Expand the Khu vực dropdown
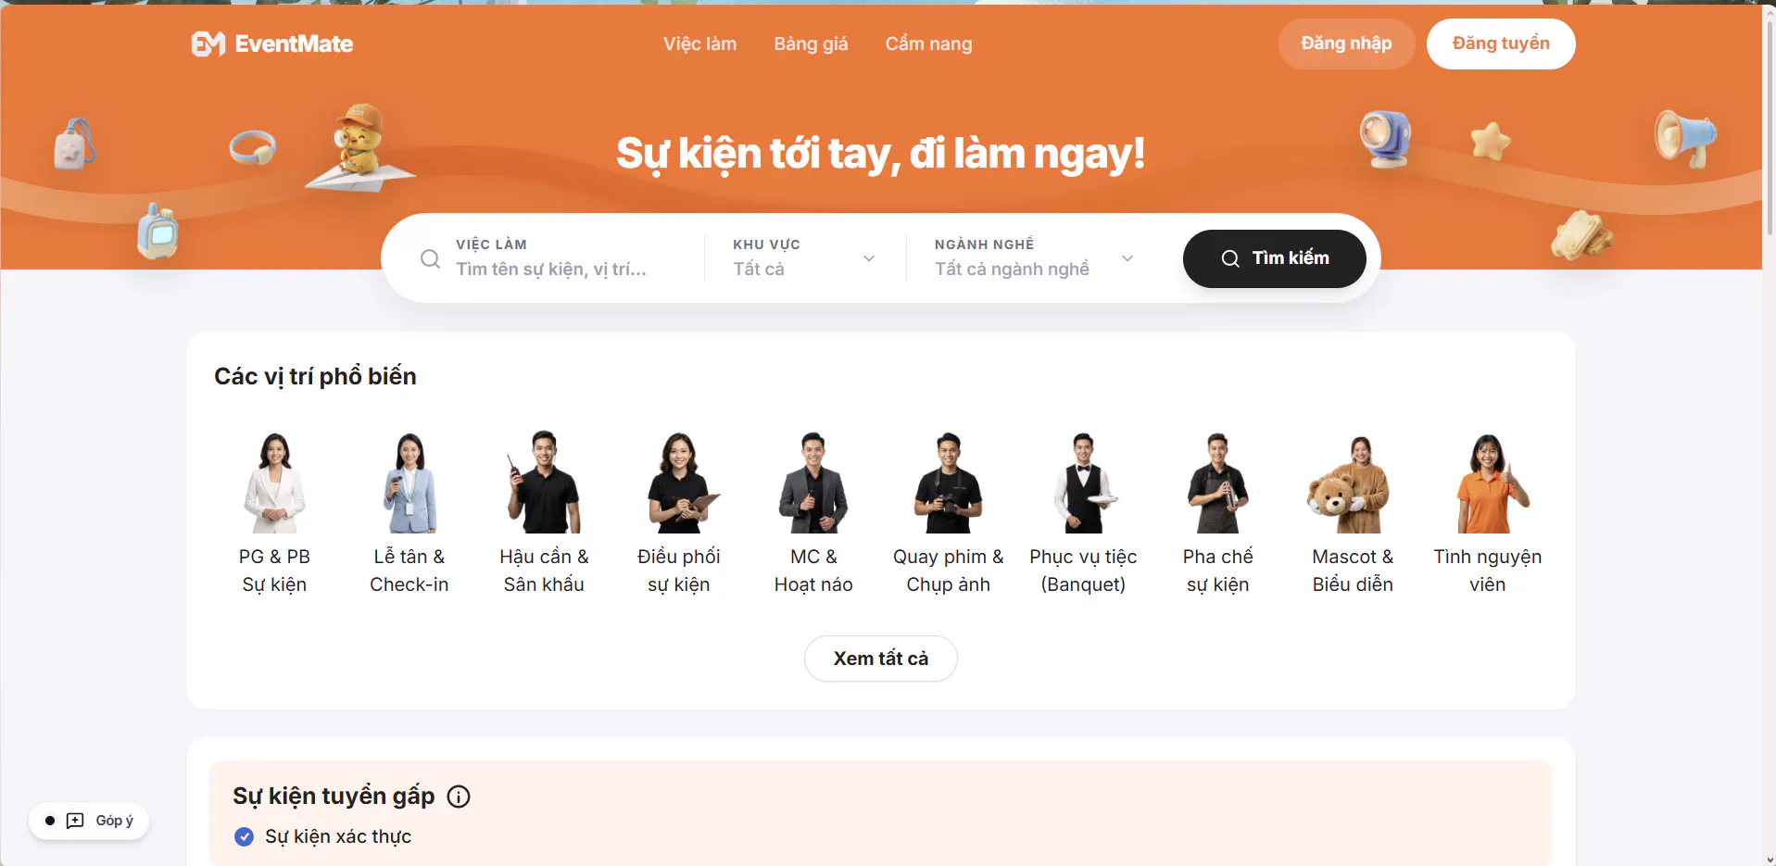This screenshot has width=1776, height=866. [803, 258]
